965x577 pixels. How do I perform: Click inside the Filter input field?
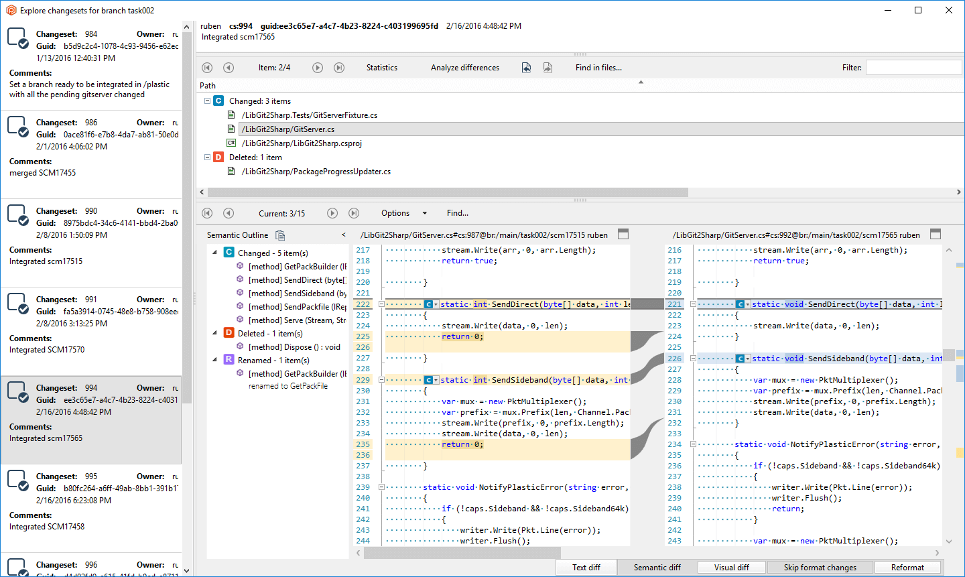coord(915,67)
